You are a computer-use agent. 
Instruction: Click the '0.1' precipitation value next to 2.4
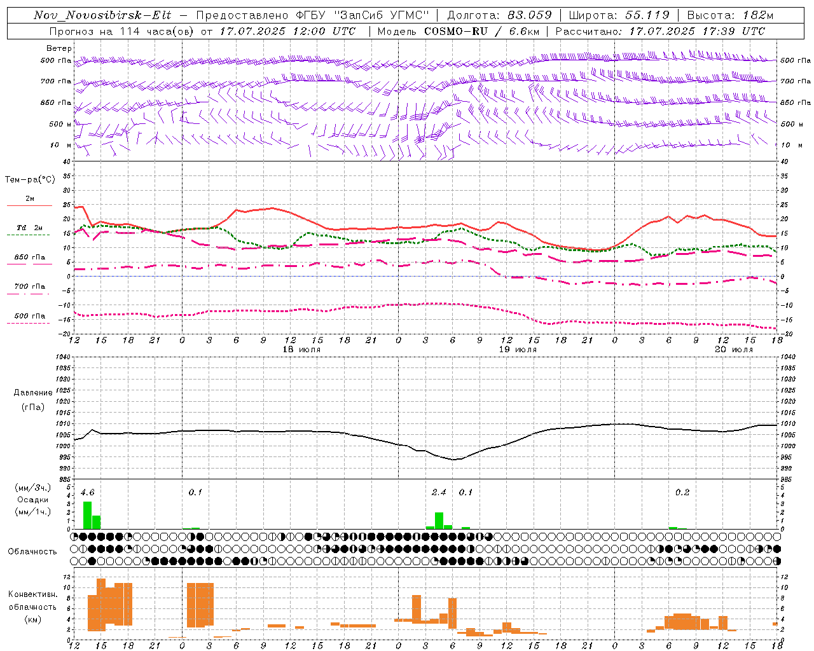pos(466,493)
